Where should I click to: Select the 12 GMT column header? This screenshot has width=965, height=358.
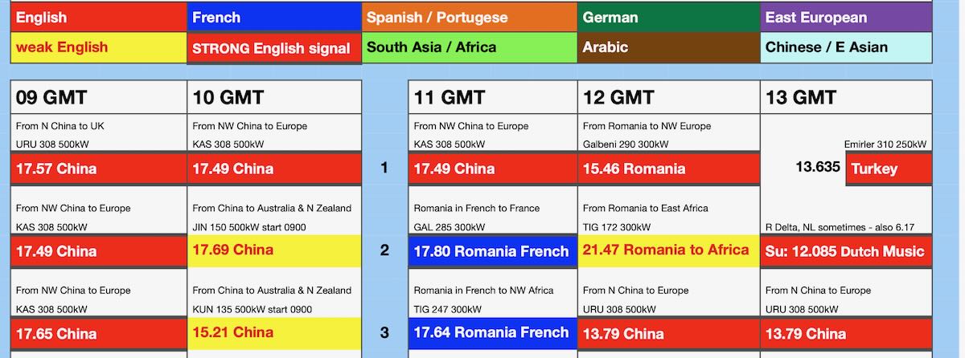click(669, 98)
